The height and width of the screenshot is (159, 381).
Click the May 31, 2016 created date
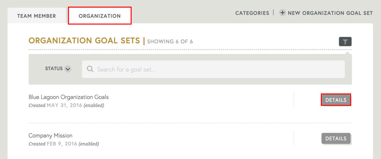[x=64, y=105]
